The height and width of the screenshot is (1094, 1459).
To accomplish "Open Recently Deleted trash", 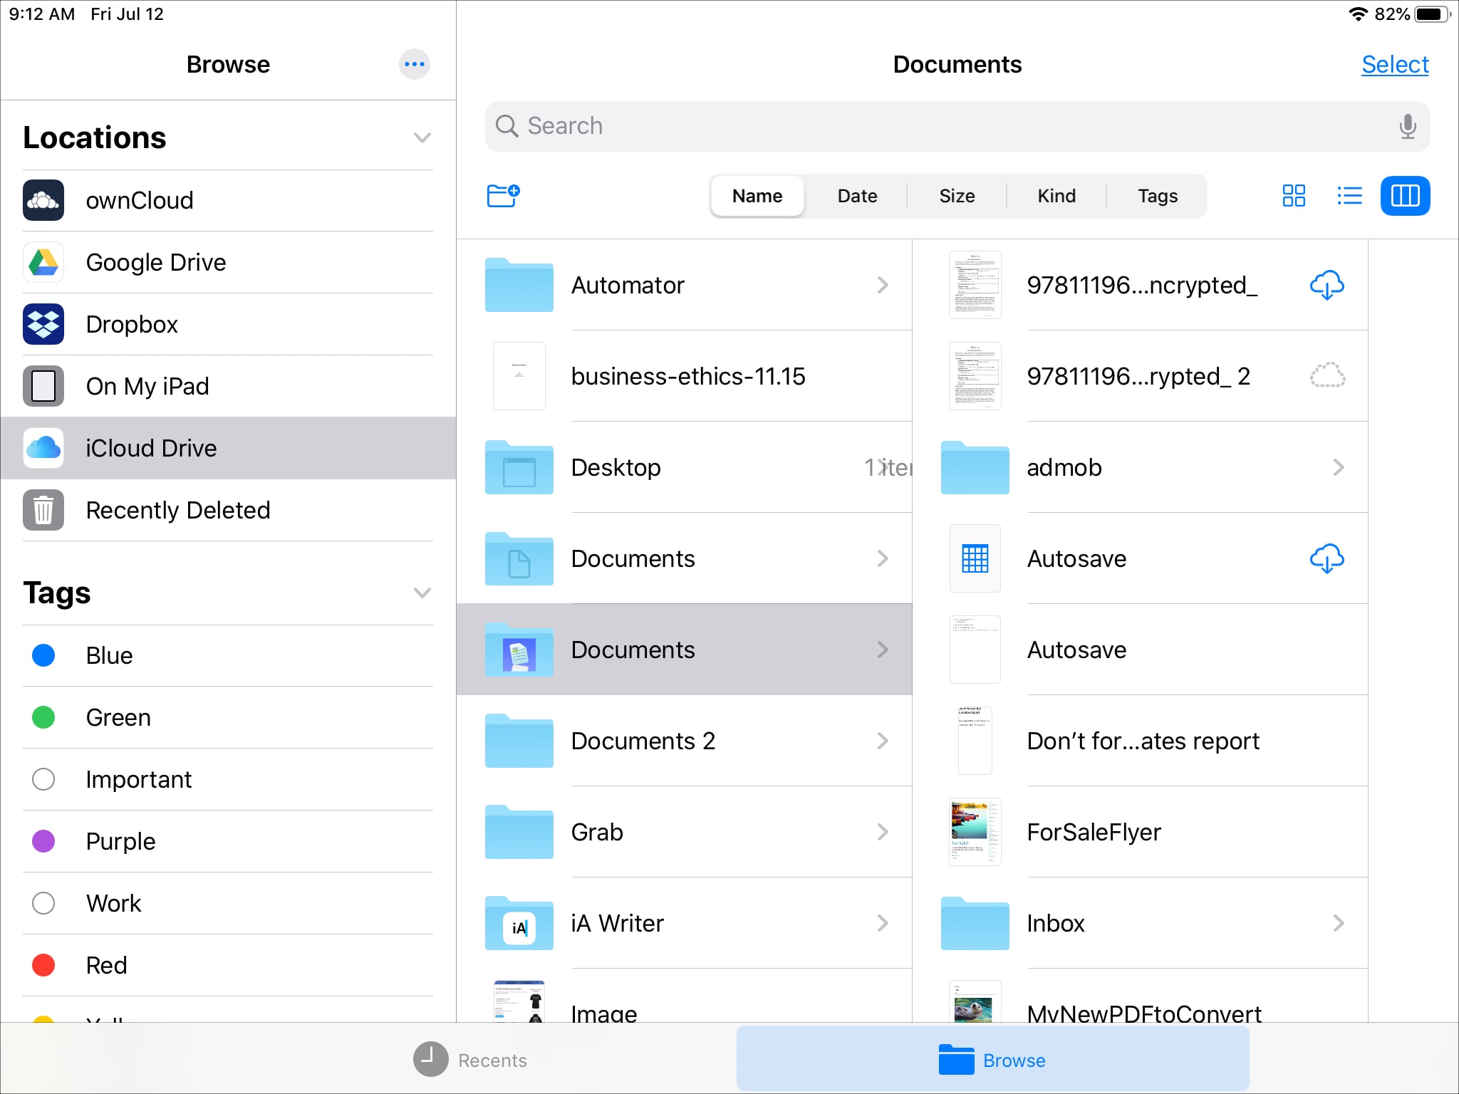I will [x=228, y=510].
